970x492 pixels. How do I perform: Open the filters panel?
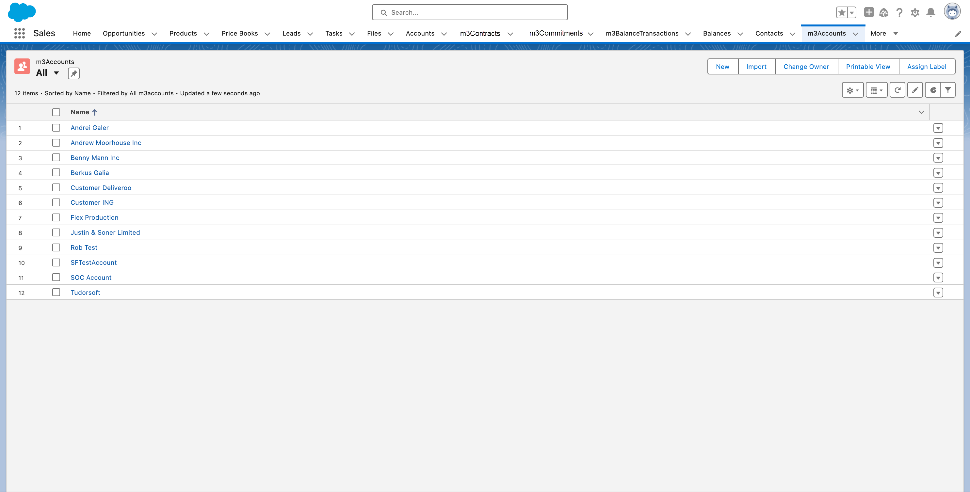point(948,90)
